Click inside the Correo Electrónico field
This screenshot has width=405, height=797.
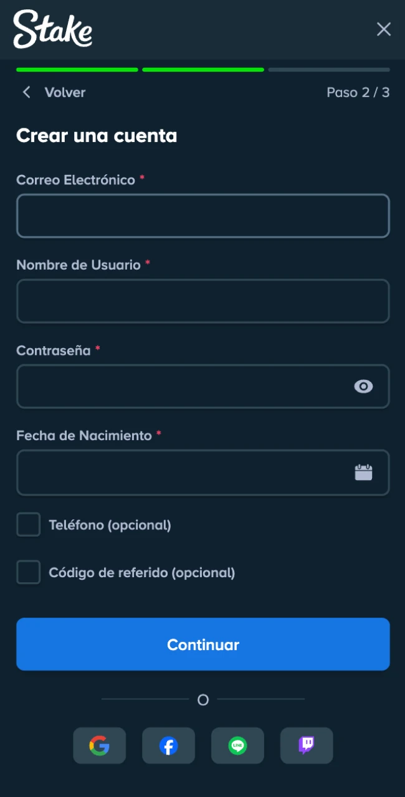[203, 215]
